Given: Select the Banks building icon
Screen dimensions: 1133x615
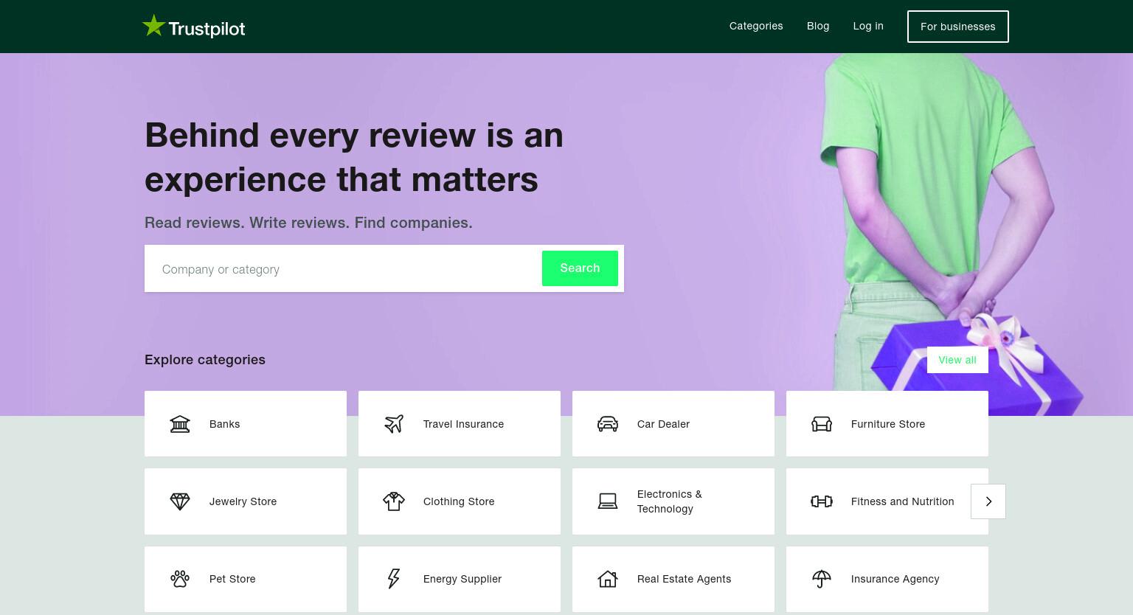Looking at the screenshot, I should [x=180, y=424].
